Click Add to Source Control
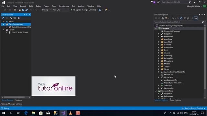This screenshot has width=207, height=116. pyautogui.click(x=194, y=108)
